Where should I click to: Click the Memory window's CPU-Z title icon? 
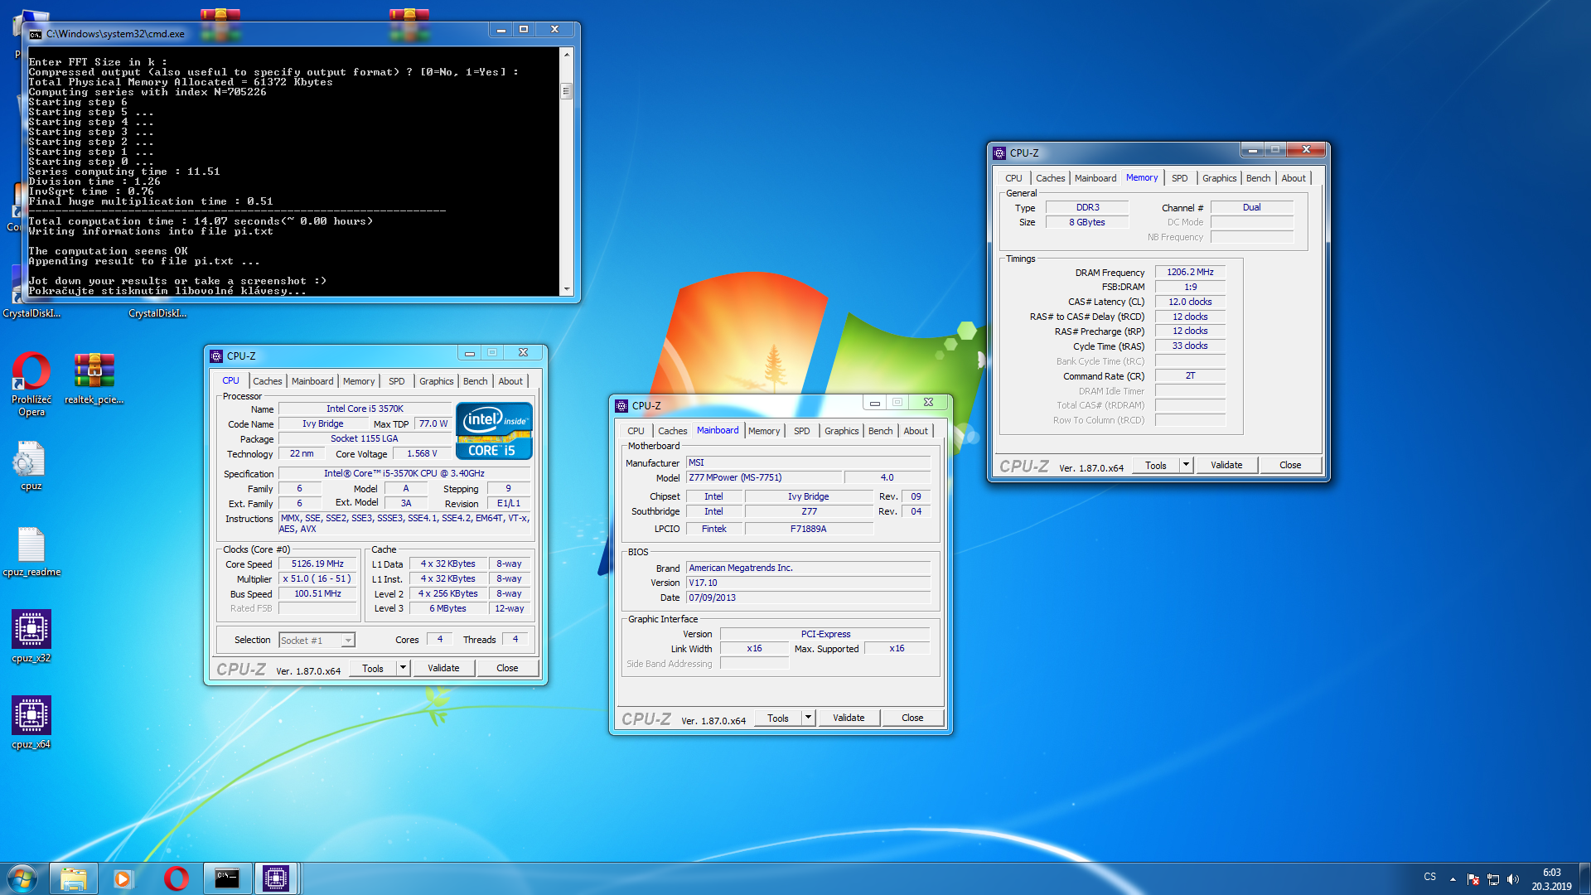click(999, 152)
